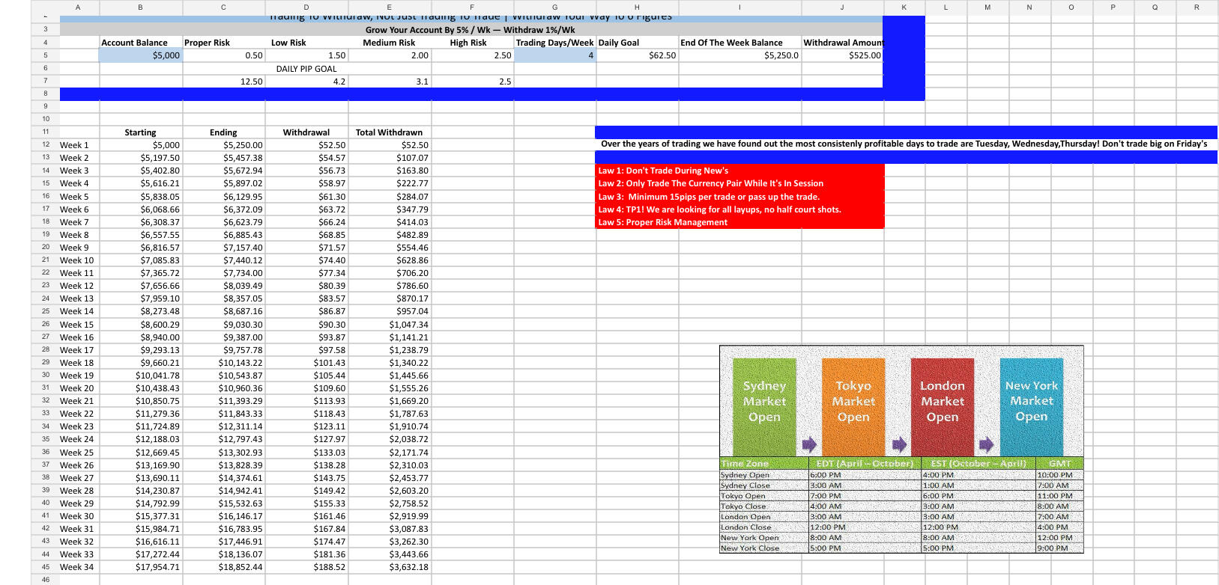
Task: Select Week 1 ending balance $5,250.00
Action: click(x=223, y=145)
